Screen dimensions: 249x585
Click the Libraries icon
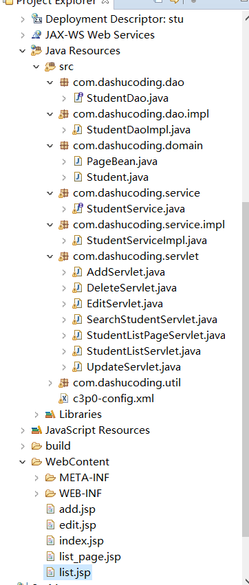coord(50,414)
